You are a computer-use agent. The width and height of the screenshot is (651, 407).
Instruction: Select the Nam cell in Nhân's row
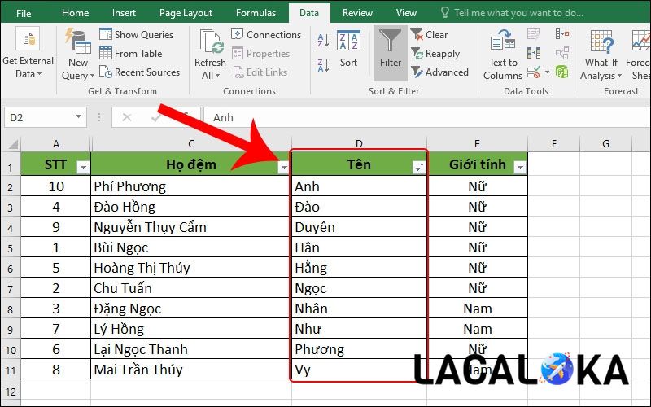click(x=478, y=309)
